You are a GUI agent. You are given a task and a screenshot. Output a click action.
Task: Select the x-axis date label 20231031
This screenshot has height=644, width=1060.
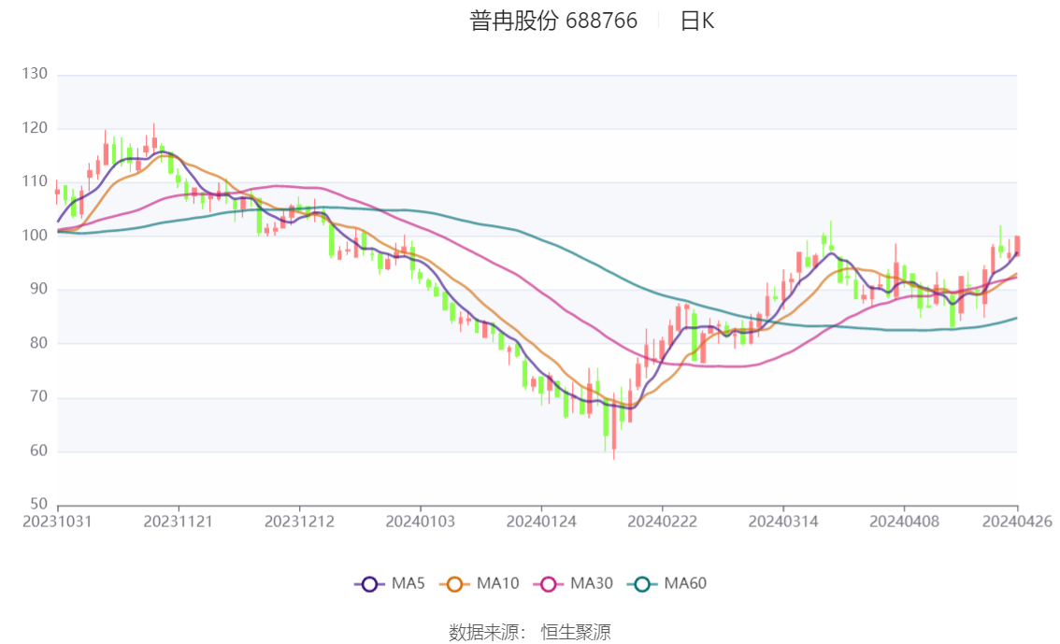point(57,522)
